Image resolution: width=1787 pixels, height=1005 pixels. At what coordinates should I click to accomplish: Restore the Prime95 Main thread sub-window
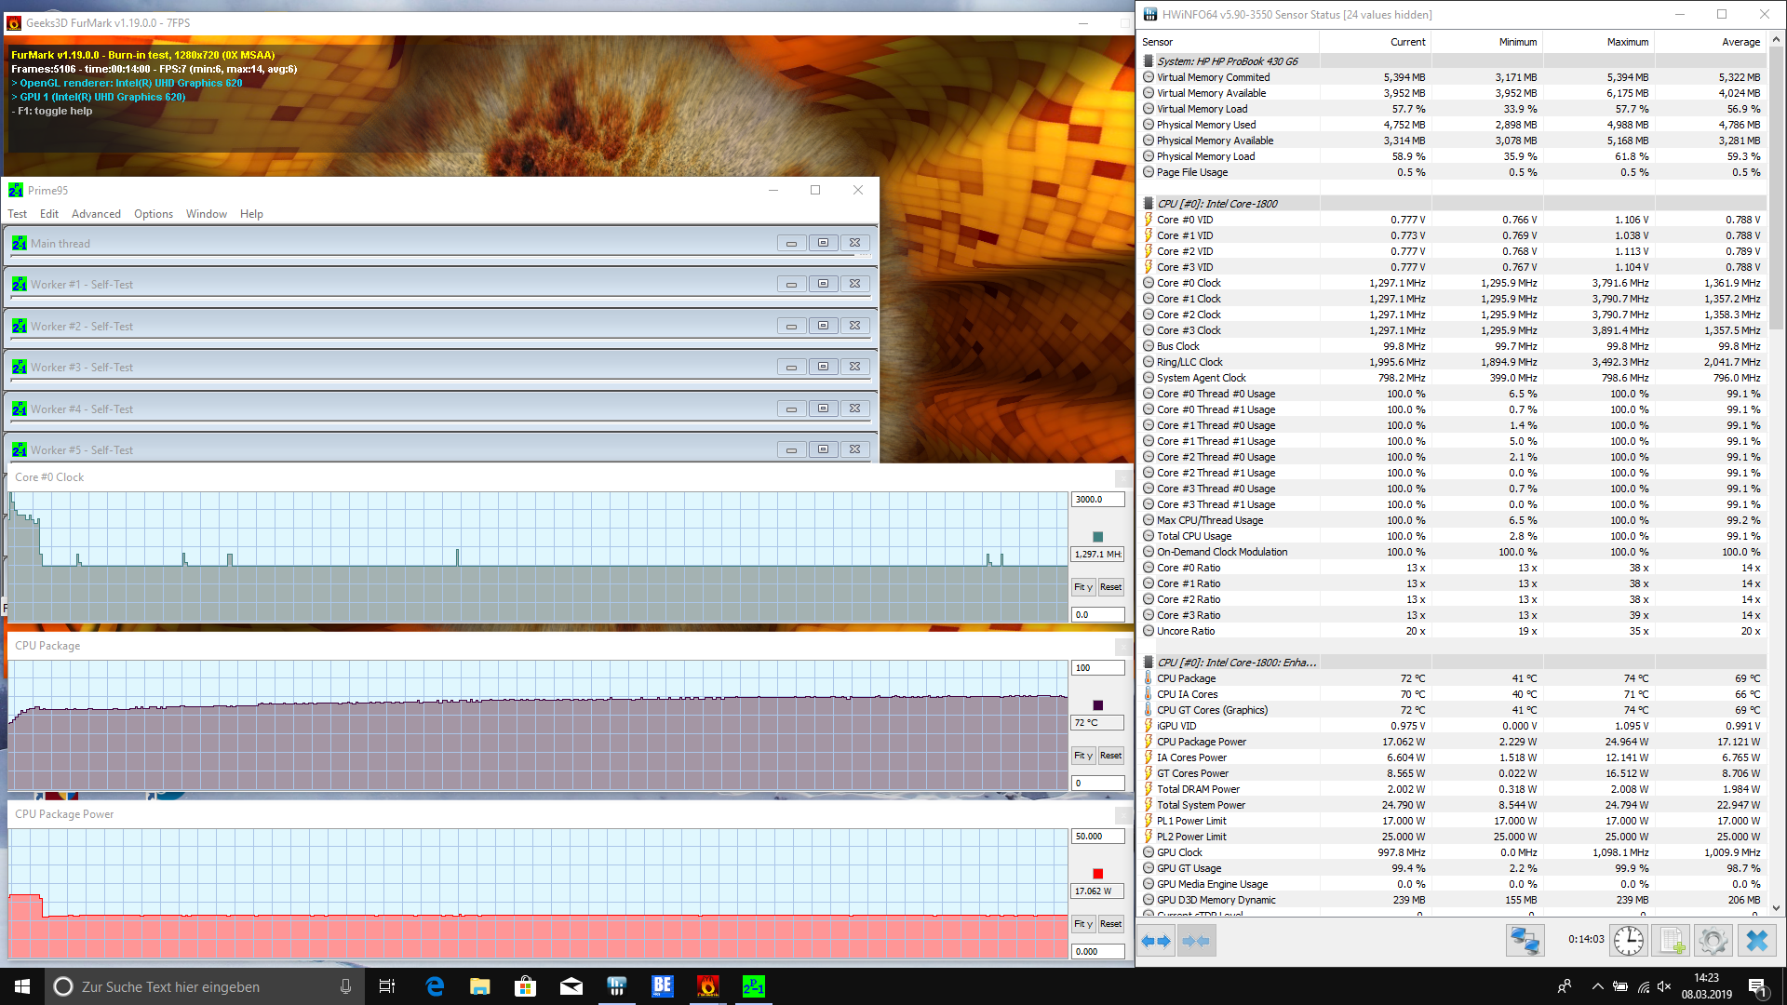coord(823,243)
